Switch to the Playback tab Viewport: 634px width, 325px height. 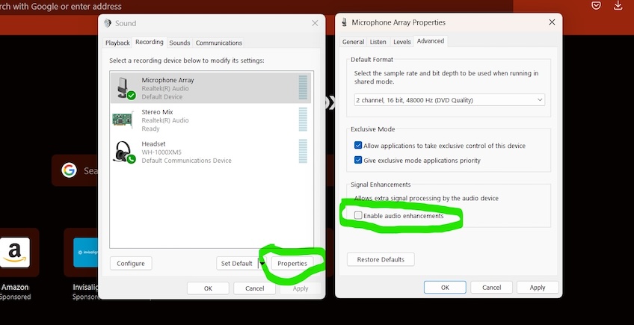(117, 43)
